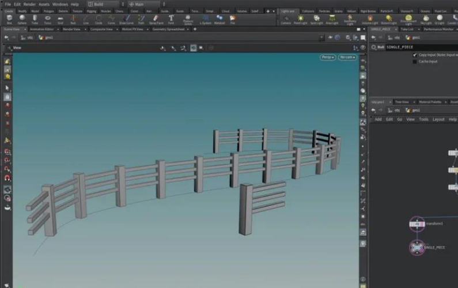Select the SINGLE_PIECE null node
The image size is (458, 288).
point(417,248)
